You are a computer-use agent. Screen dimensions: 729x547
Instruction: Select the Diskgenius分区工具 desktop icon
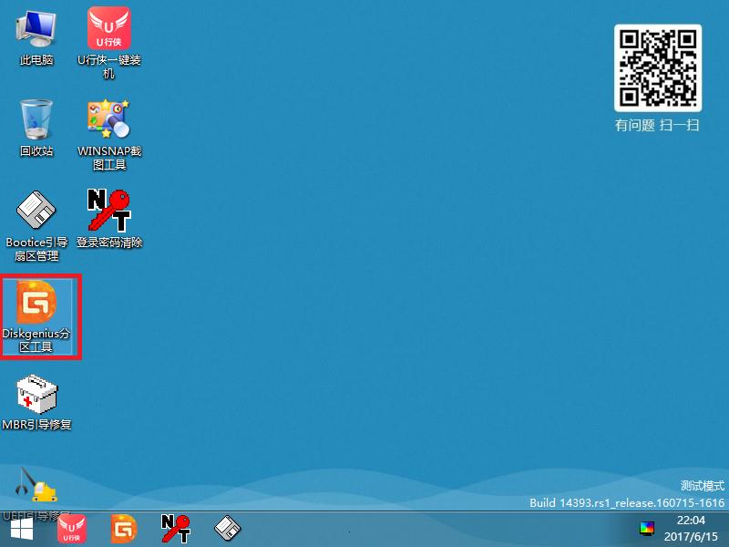pyautogui.click(x=36, y=316)
